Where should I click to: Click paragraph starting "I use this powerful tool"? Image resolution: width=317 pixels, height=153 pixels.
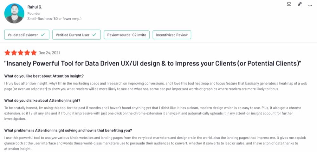tap(155, 143)
